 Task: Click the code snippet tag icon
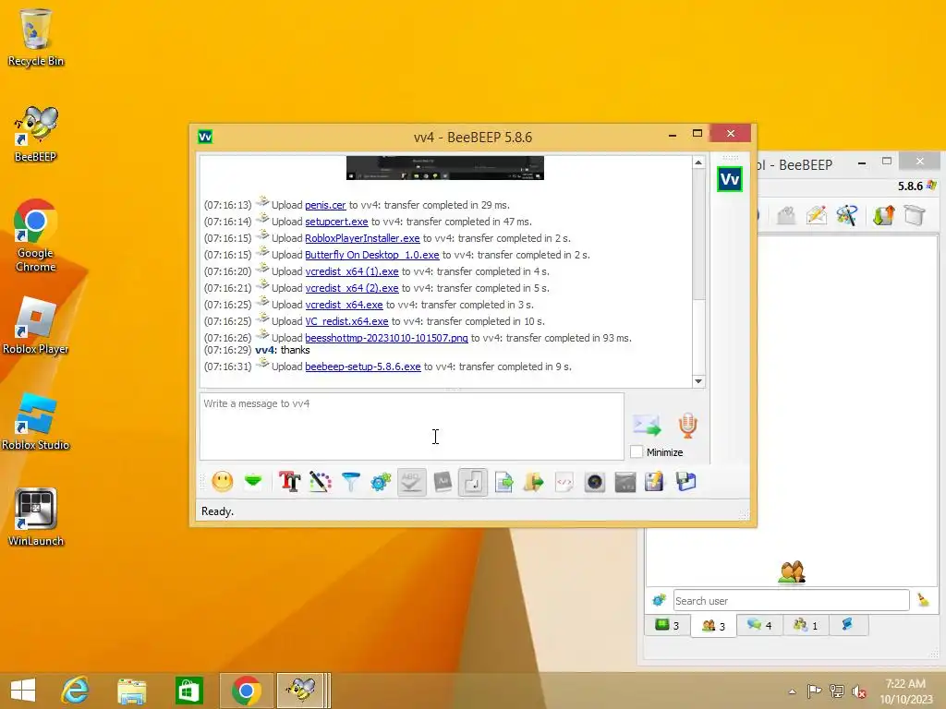[564, 482]
